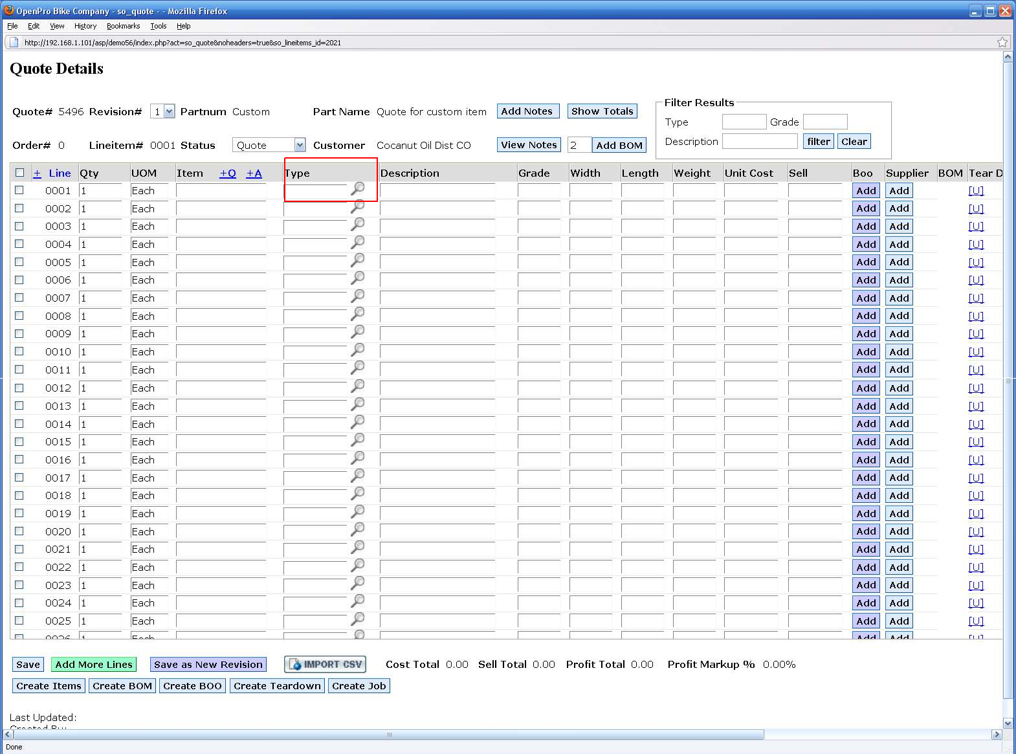1016x754 pixels.
Task: Bookmark this page with the star icon
Action: click(1002, 42)
